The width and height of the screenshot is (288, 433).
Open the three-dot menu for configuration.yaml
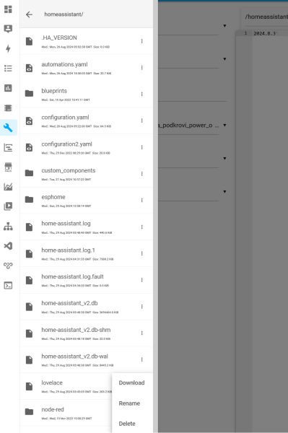[x=142, y=121]
